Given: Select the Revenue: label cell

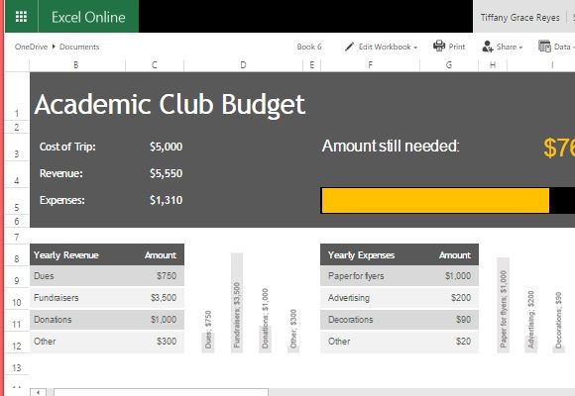Looking at the screenshot, I should click(x=61, y=173).
